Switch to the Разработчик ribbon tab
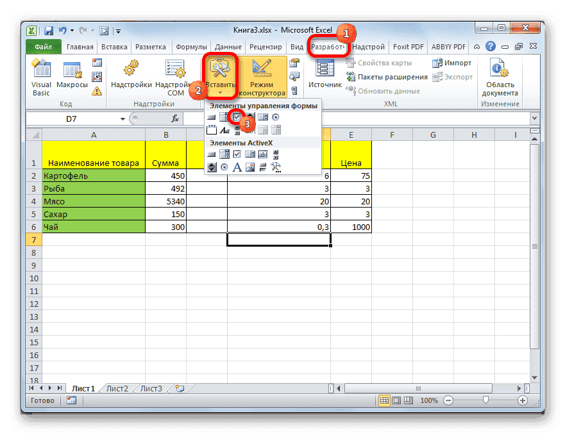The image size is (565, 435). click(x=328, y=46)
